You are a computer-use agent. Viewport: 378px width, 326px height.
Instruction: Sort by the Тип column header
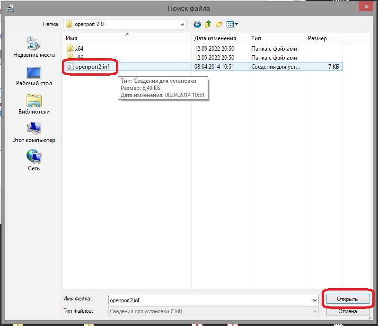click(x=276, y=38)
